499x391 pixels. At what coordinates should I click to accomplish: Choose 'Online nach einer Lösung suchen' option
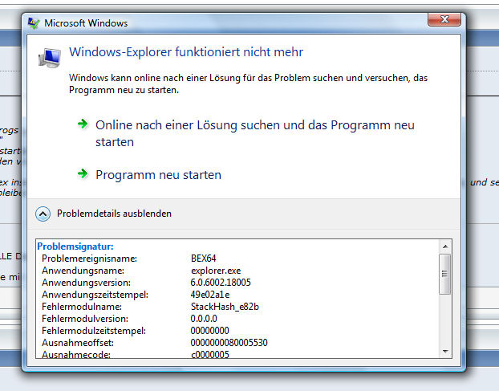pos(255,133)
